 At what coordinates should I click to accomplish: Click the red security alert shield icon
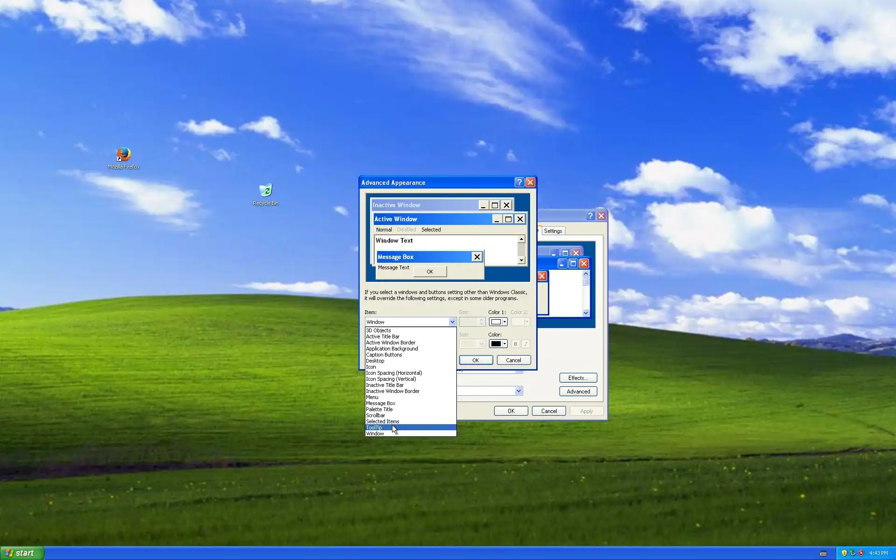[861, 553]
